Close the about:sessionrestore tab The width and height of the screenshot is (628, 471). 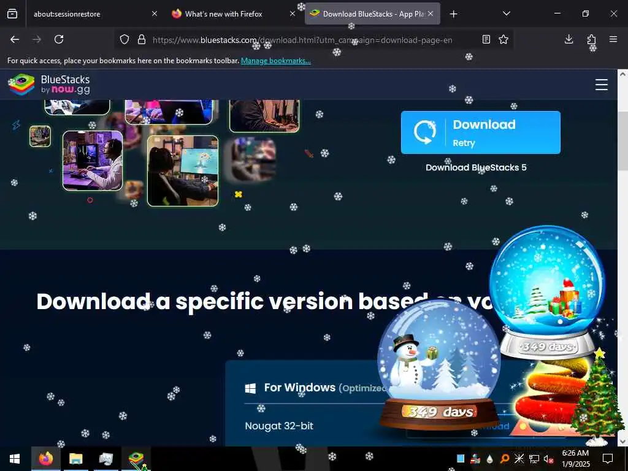(x=155, y=13)
